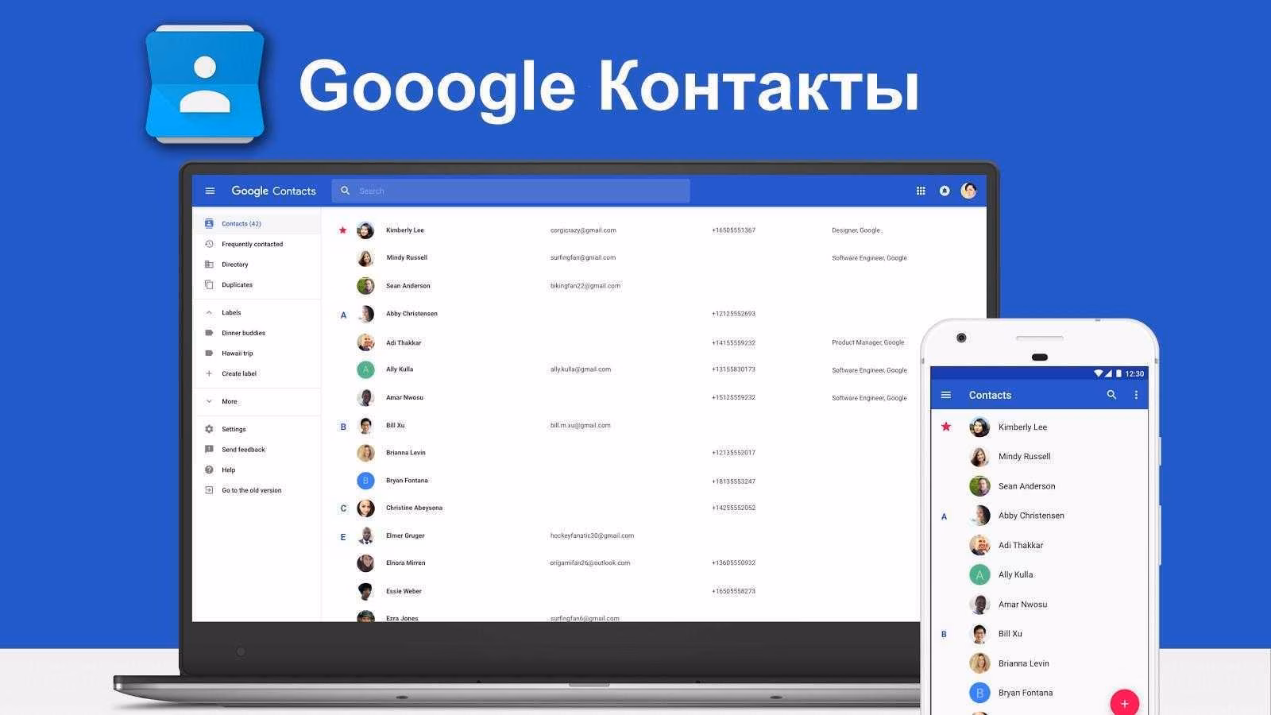Click the question mark icon beside Help
The width and height of the screenshot is (1271, 715).
tap(209, 470)
